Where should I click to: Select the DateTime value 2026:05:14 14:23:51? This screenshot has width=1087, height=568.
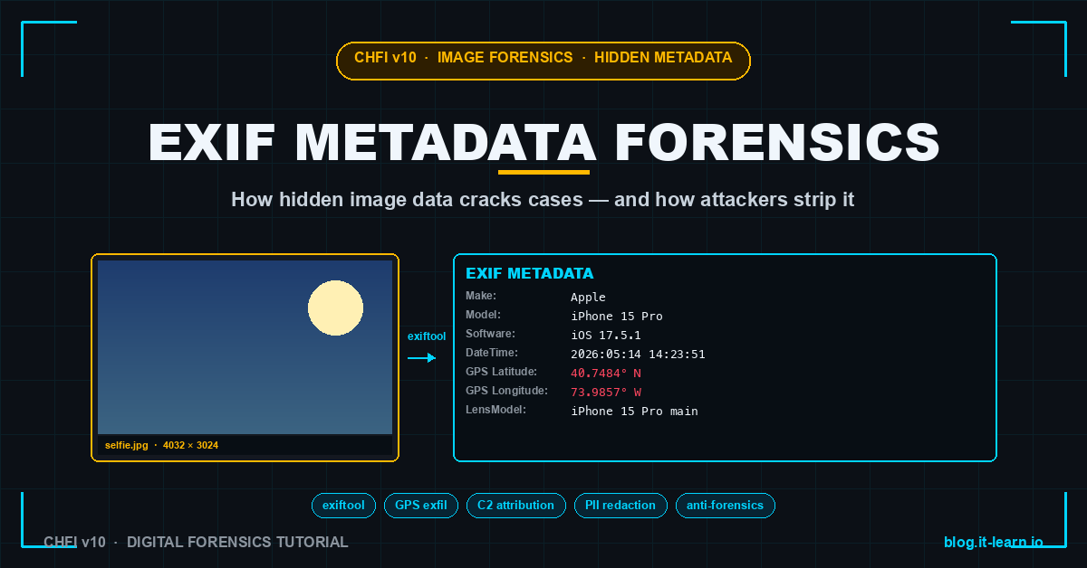point(638,354)
